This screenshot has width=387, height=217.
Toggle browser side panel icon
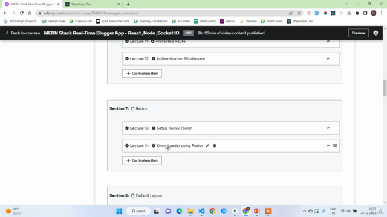365,13
